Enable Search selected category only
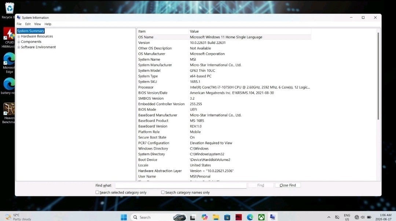The width and height of the screenshot is (396, 221). (x=97, y=192)
